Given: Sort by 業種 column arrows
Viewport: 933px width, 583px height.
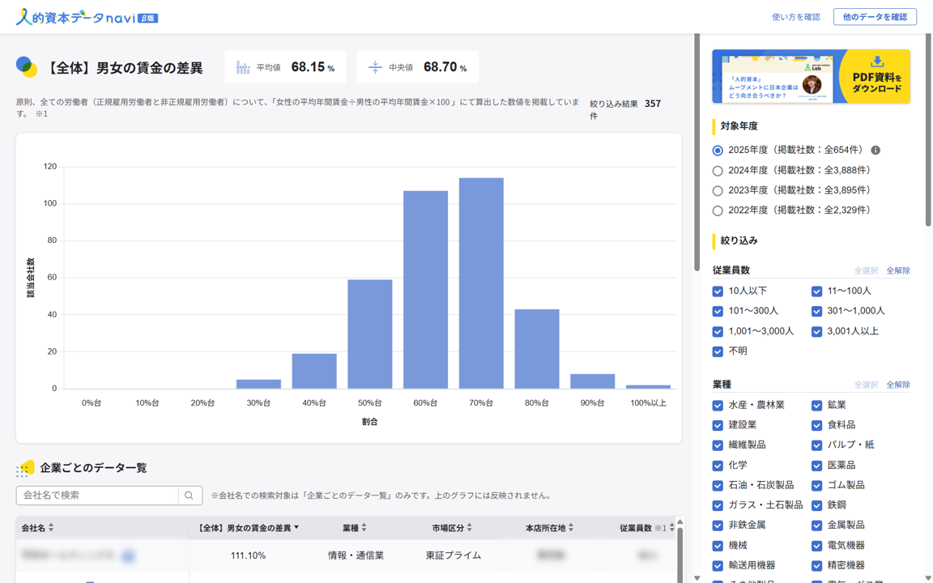Looking at the screenshot, I should click(364, 528).
